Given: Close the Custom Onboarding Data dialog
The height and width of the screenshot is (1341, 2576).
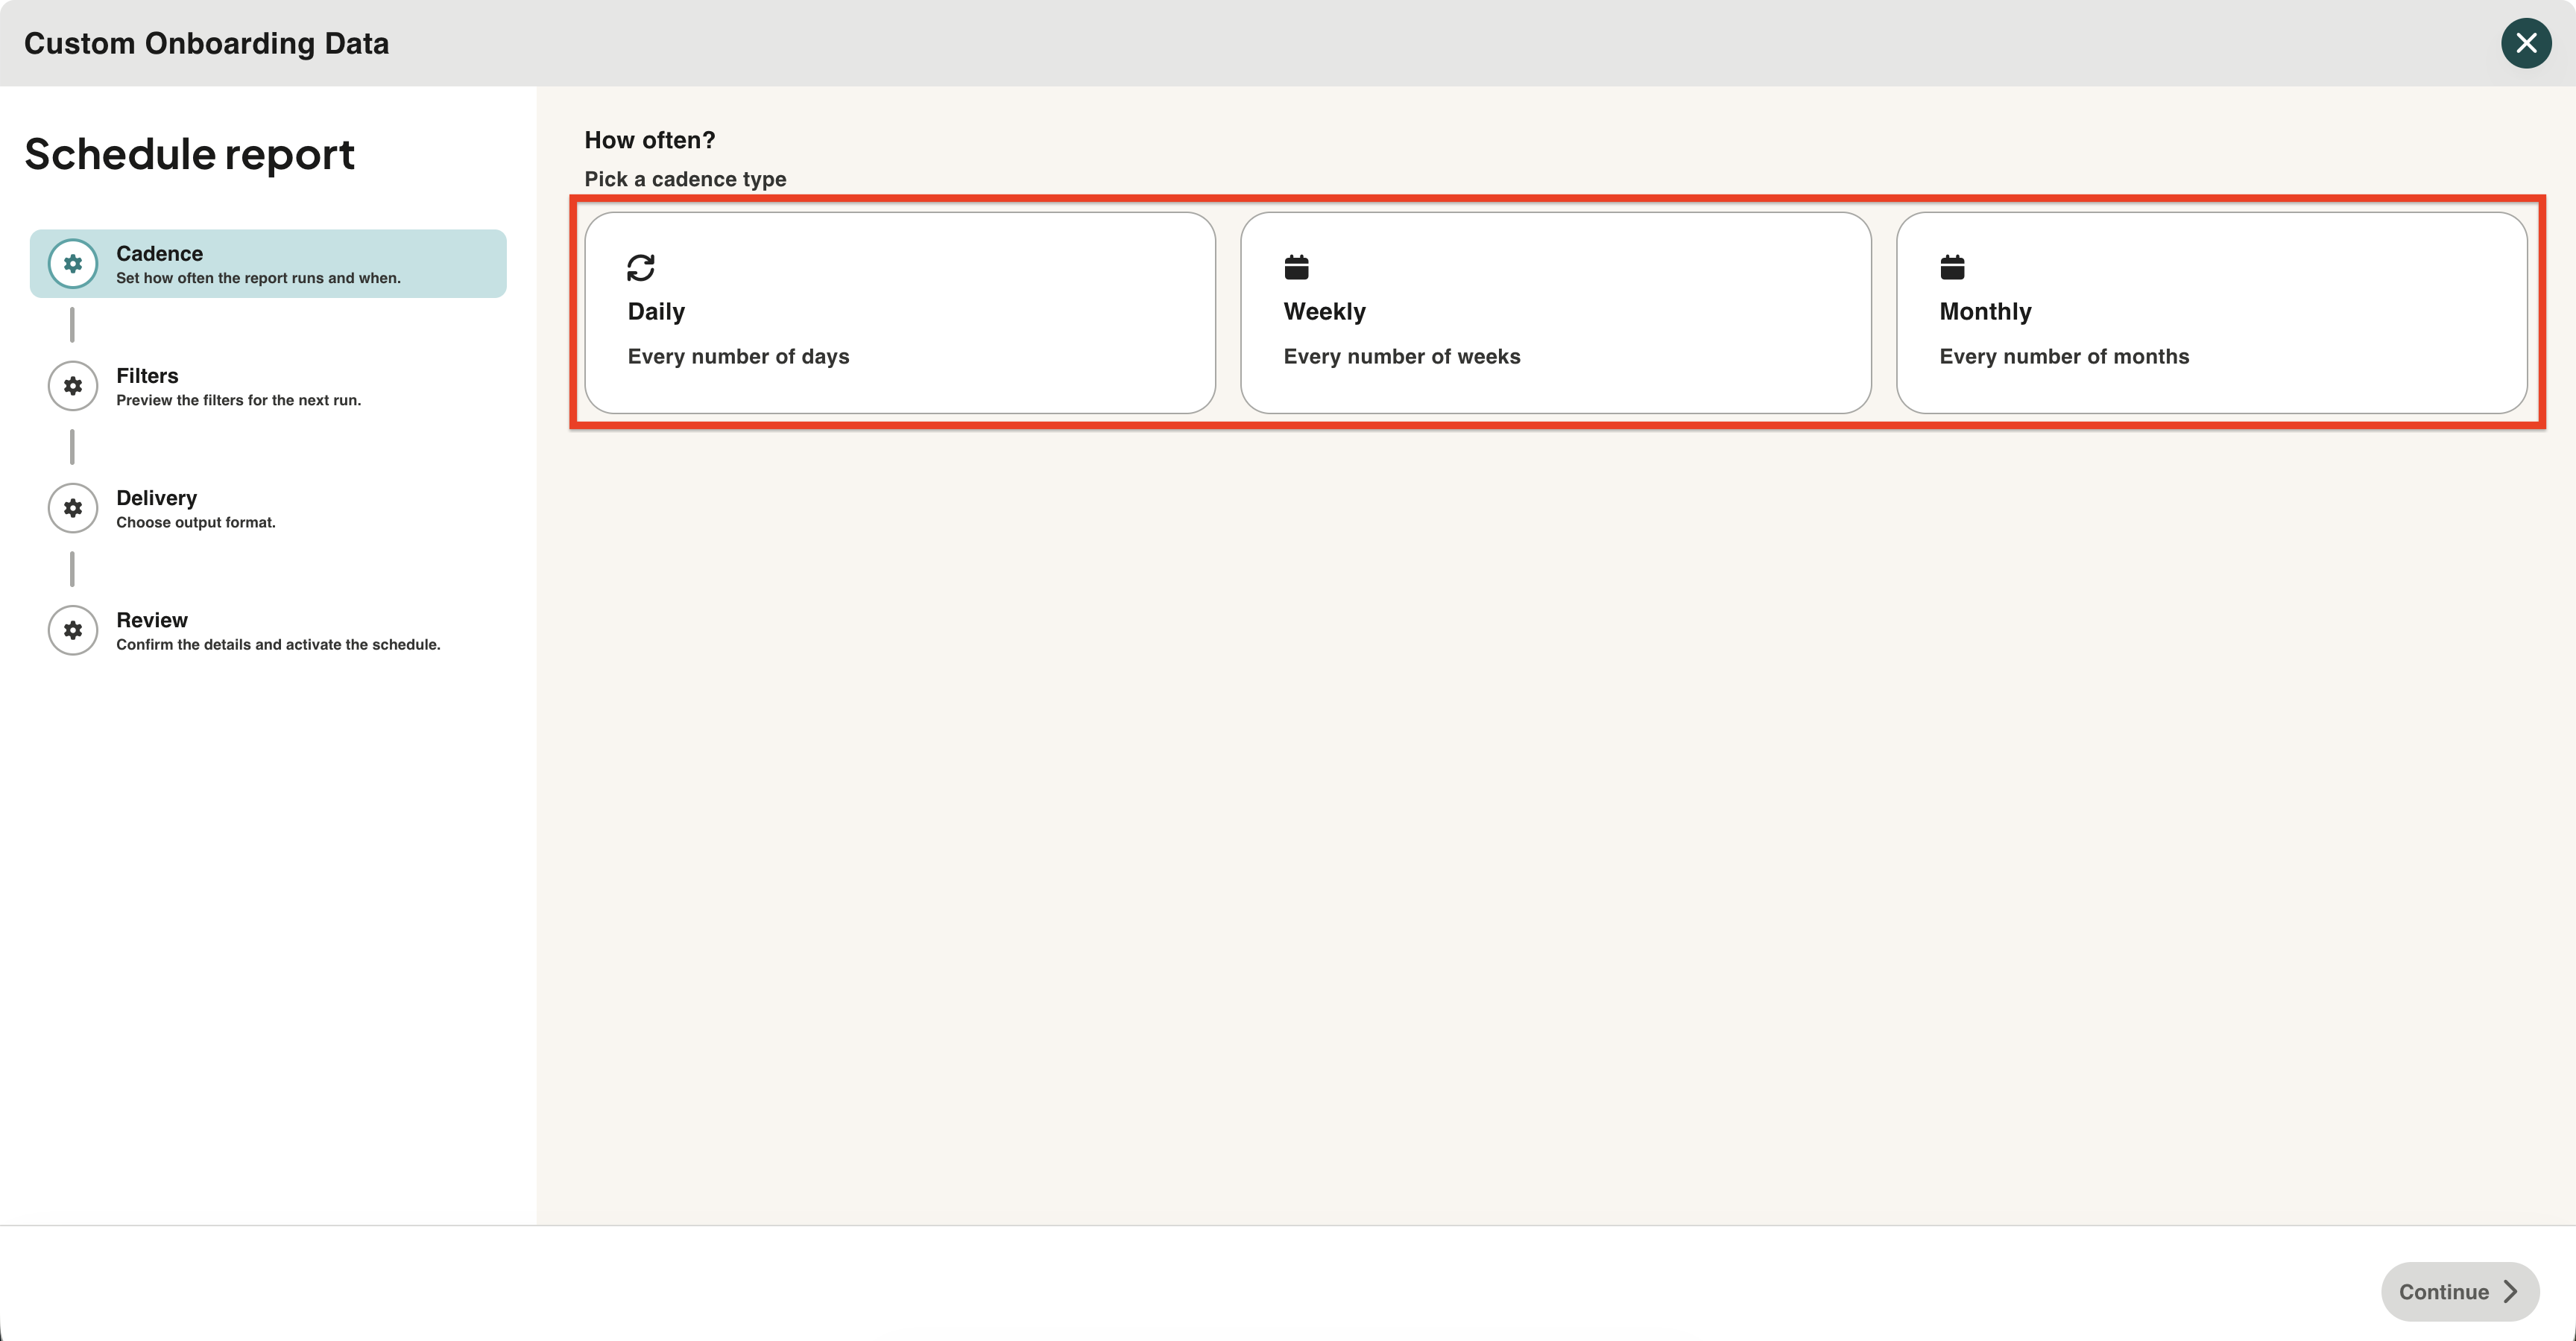Looking at the screenshot, I should [x=2526, y=43].
